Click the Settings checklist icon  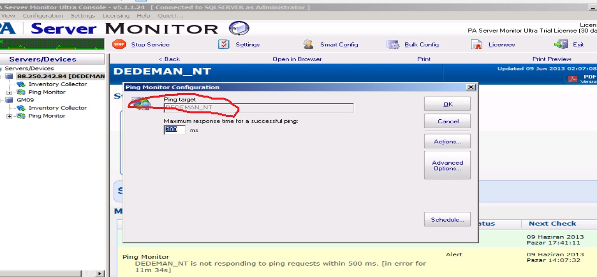(x=224, y=44)
